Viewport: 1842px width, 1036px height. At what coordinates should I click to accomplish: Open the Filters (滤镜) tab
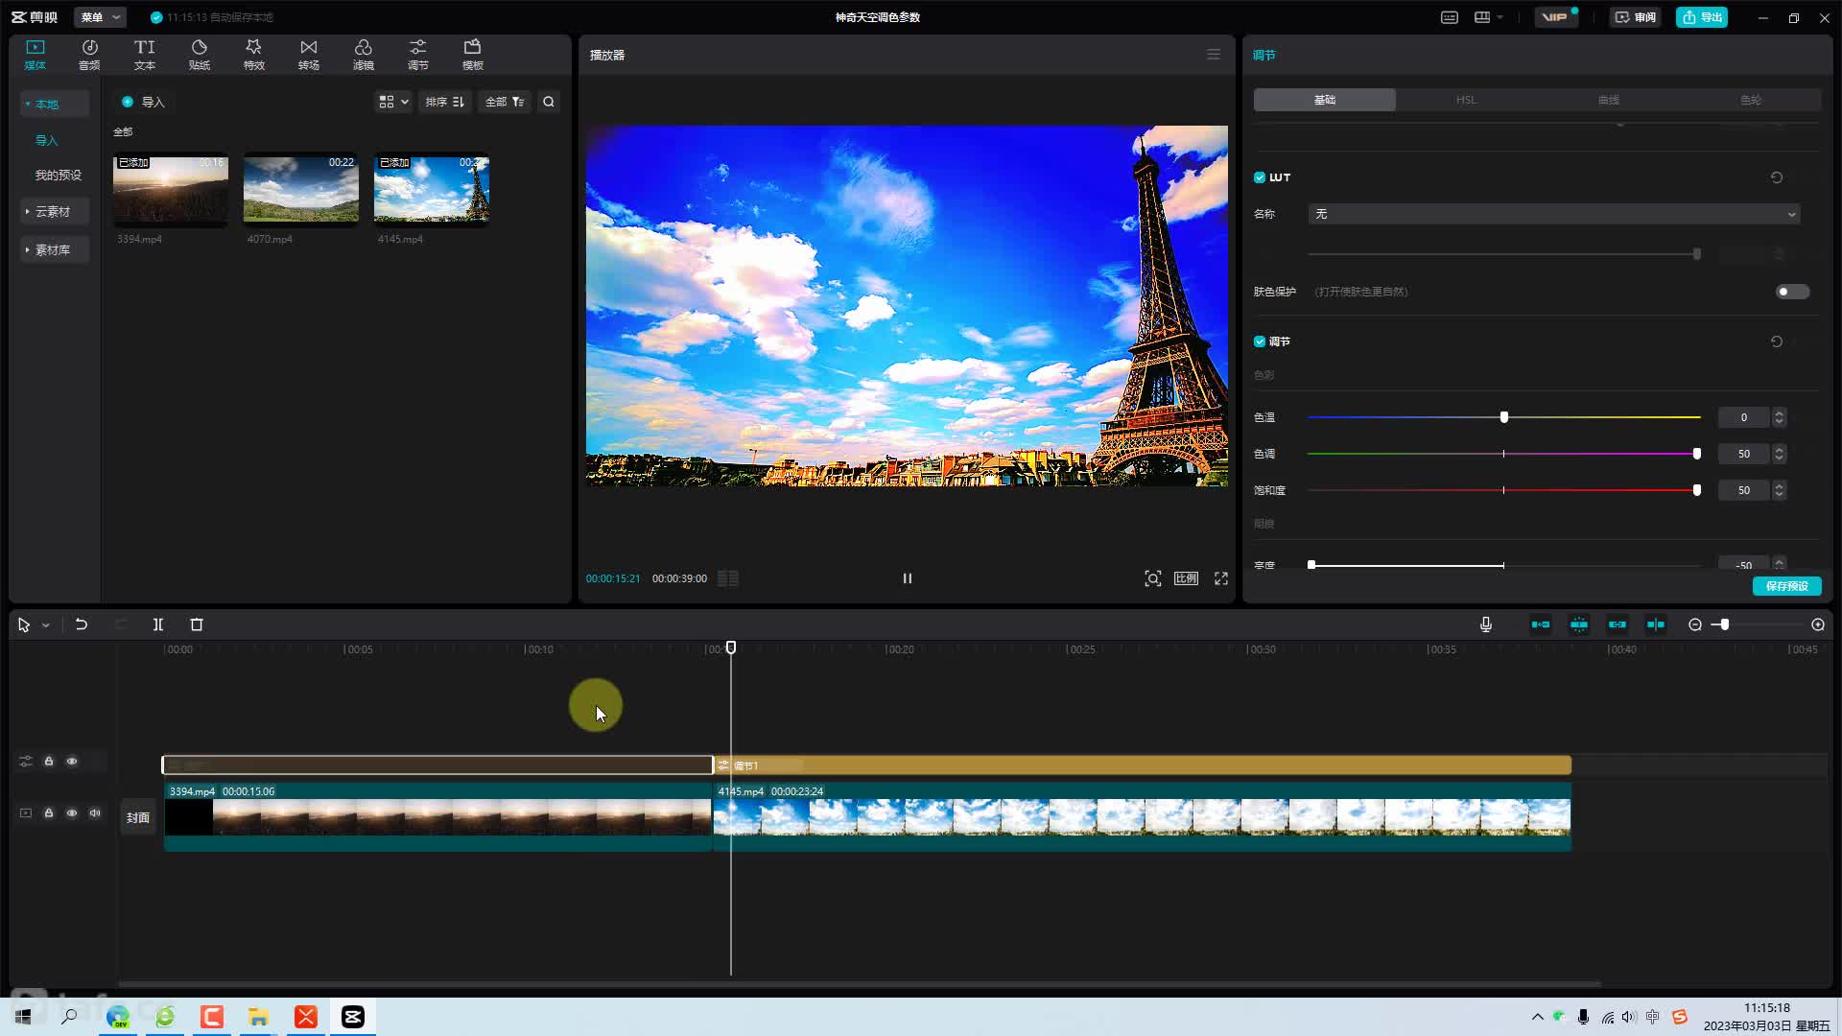pos(363,55)
